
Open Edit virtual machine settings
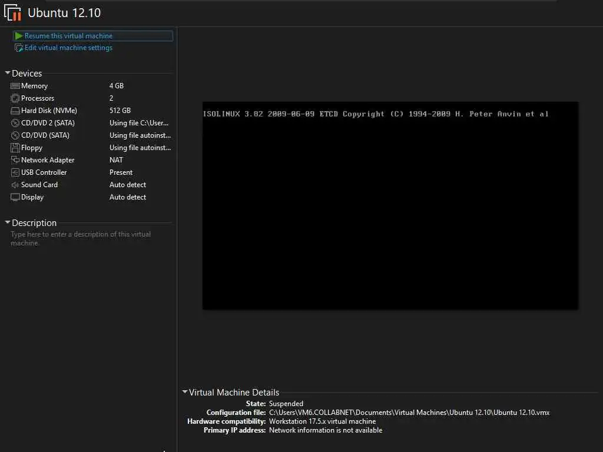tap(68, 48)
